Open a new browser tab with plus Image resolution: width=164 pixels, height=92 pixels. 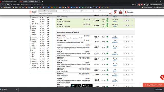(42, 2)
